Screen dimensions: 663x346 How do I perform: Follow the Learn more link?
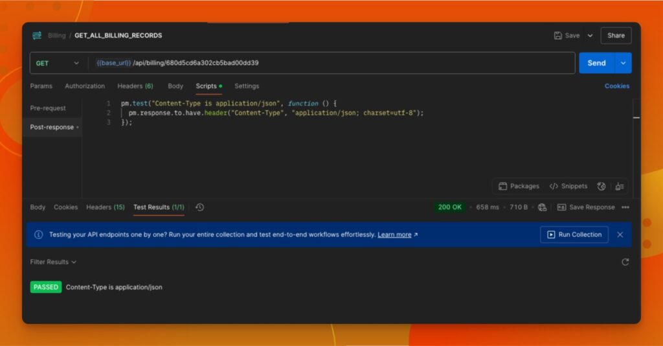pos(394,235)
